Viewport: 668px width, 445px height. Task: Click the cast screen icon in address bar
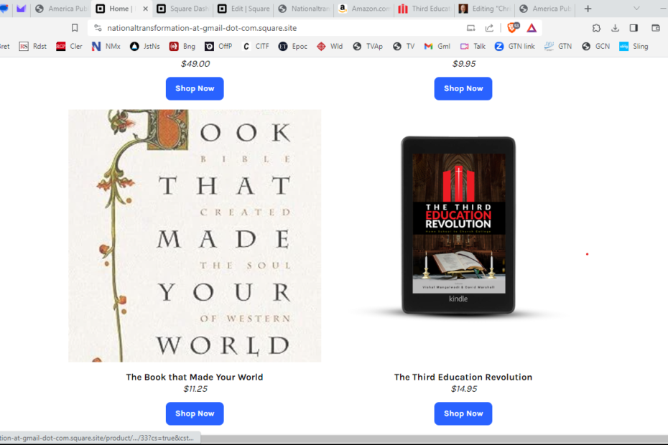(x=470, y=28)
